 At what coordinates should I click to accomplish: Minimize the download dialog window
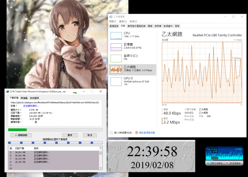click(84, 91)
